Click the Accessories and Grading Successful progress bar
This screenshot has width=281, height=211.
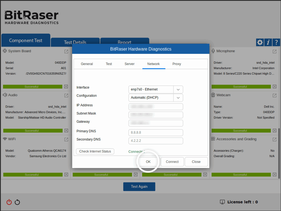(241, 175)
